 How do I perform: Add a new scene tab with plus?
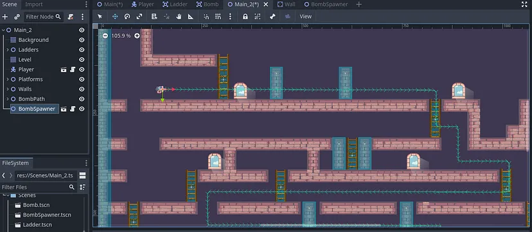[359, 4]
